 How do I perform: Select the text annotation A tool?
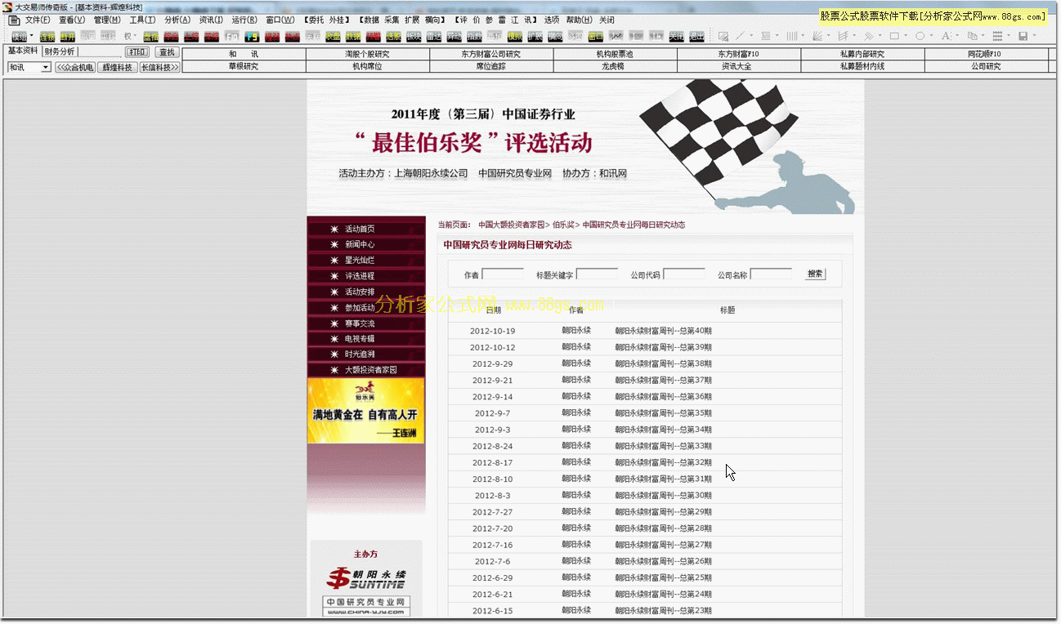pos(946,36)
